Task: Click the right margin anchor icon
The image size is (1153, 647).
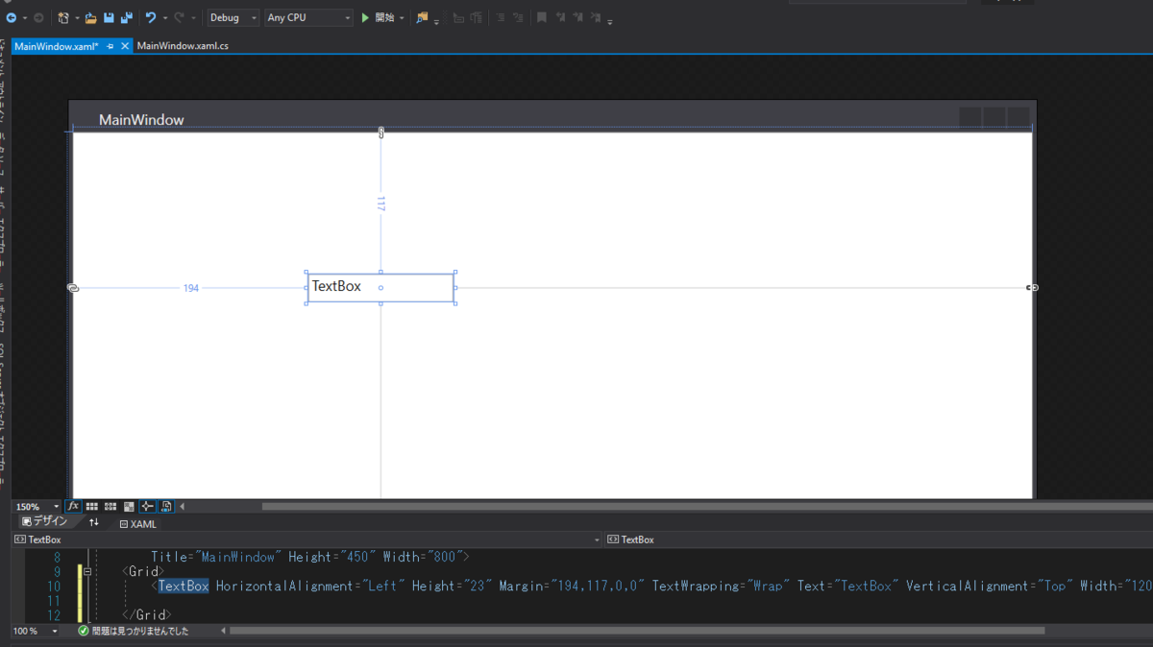Action: [1032, 288]
